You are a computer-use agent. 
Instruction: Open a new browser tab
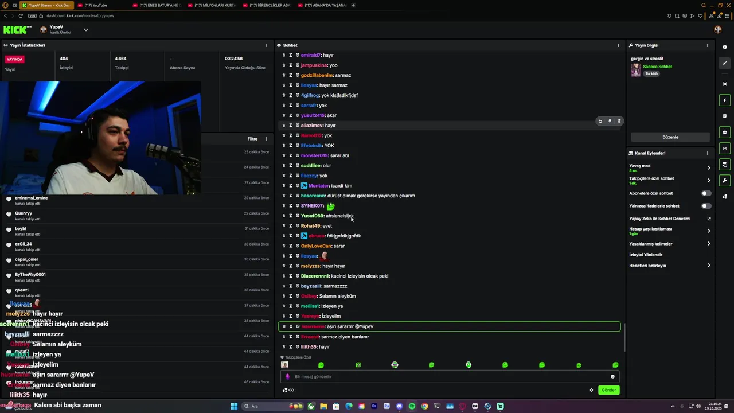353,5
